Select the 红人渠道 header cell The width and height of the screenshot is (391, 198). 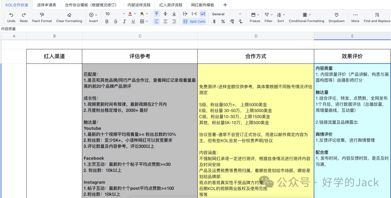54,57
